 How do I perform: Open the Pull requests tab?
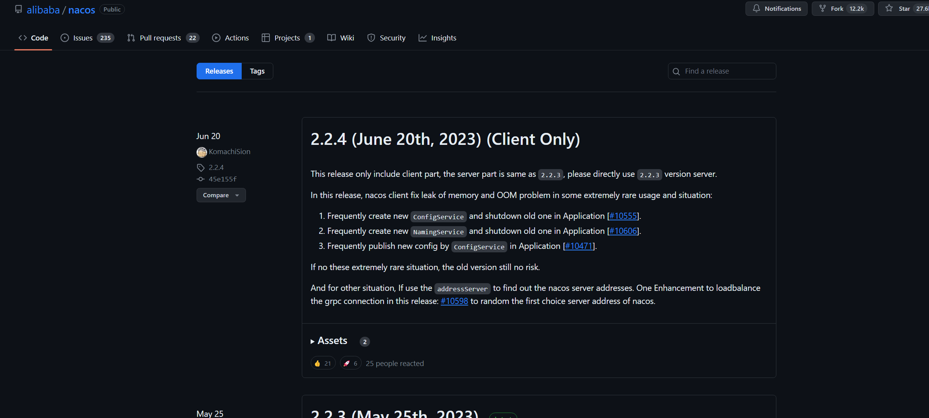pos(163,38)
